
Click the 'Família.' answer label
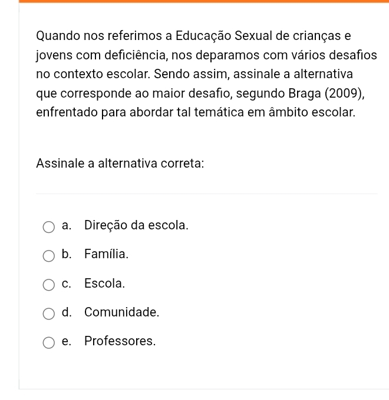click(106, 254)
